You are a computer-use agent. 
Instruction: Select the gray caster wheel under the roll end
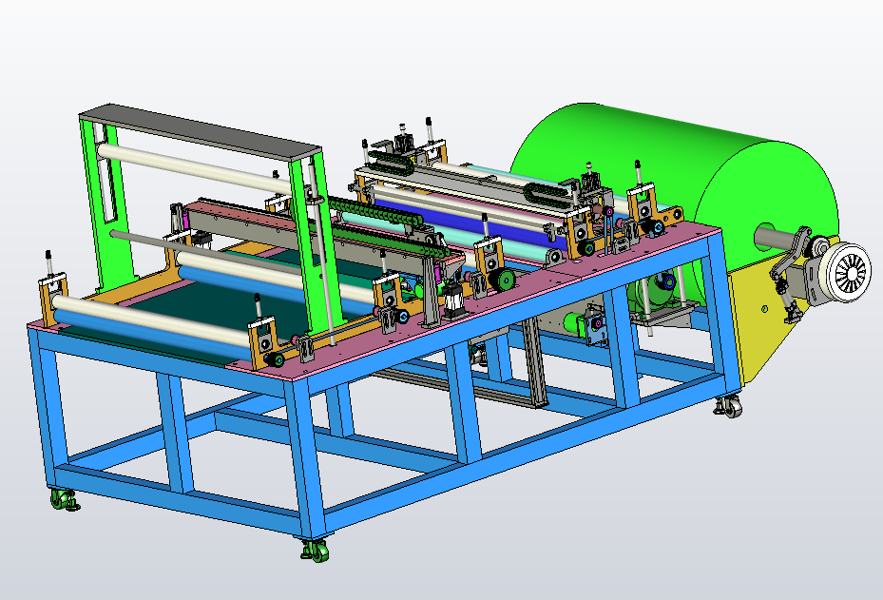tap(729, 407)
